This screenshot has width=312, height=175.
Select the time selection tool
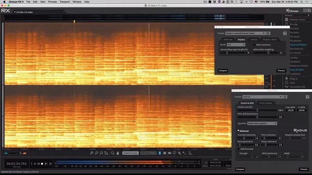[160, 153]
